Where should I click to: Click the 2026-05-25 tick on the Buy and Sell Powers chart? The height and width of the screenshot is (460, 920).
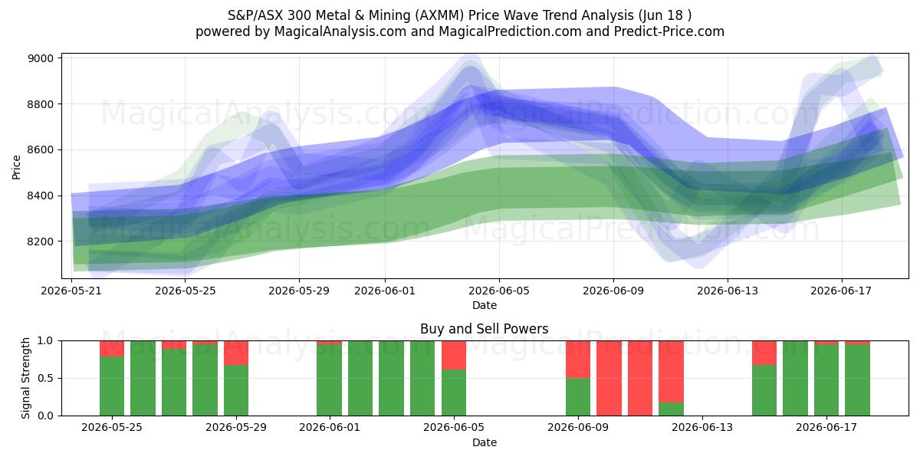click(112, 429)
